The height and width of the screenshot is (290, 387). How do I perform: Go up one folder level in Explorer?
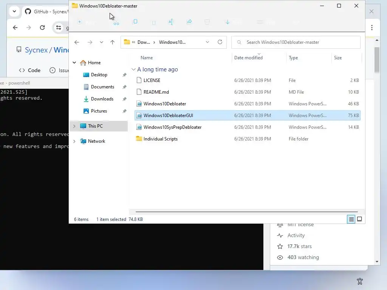[x=112, y=42]
